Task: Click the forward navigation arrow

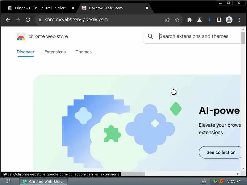Action: pos(18,20)
